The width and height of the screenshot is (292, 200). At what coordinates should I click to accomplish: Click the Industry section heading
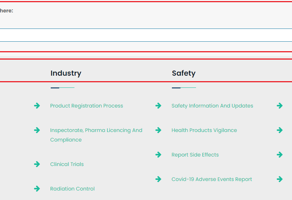click(x=66, y=73)
